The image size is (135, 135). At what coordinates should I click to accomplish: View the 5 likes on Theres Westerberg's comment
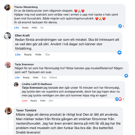(121, 26)
